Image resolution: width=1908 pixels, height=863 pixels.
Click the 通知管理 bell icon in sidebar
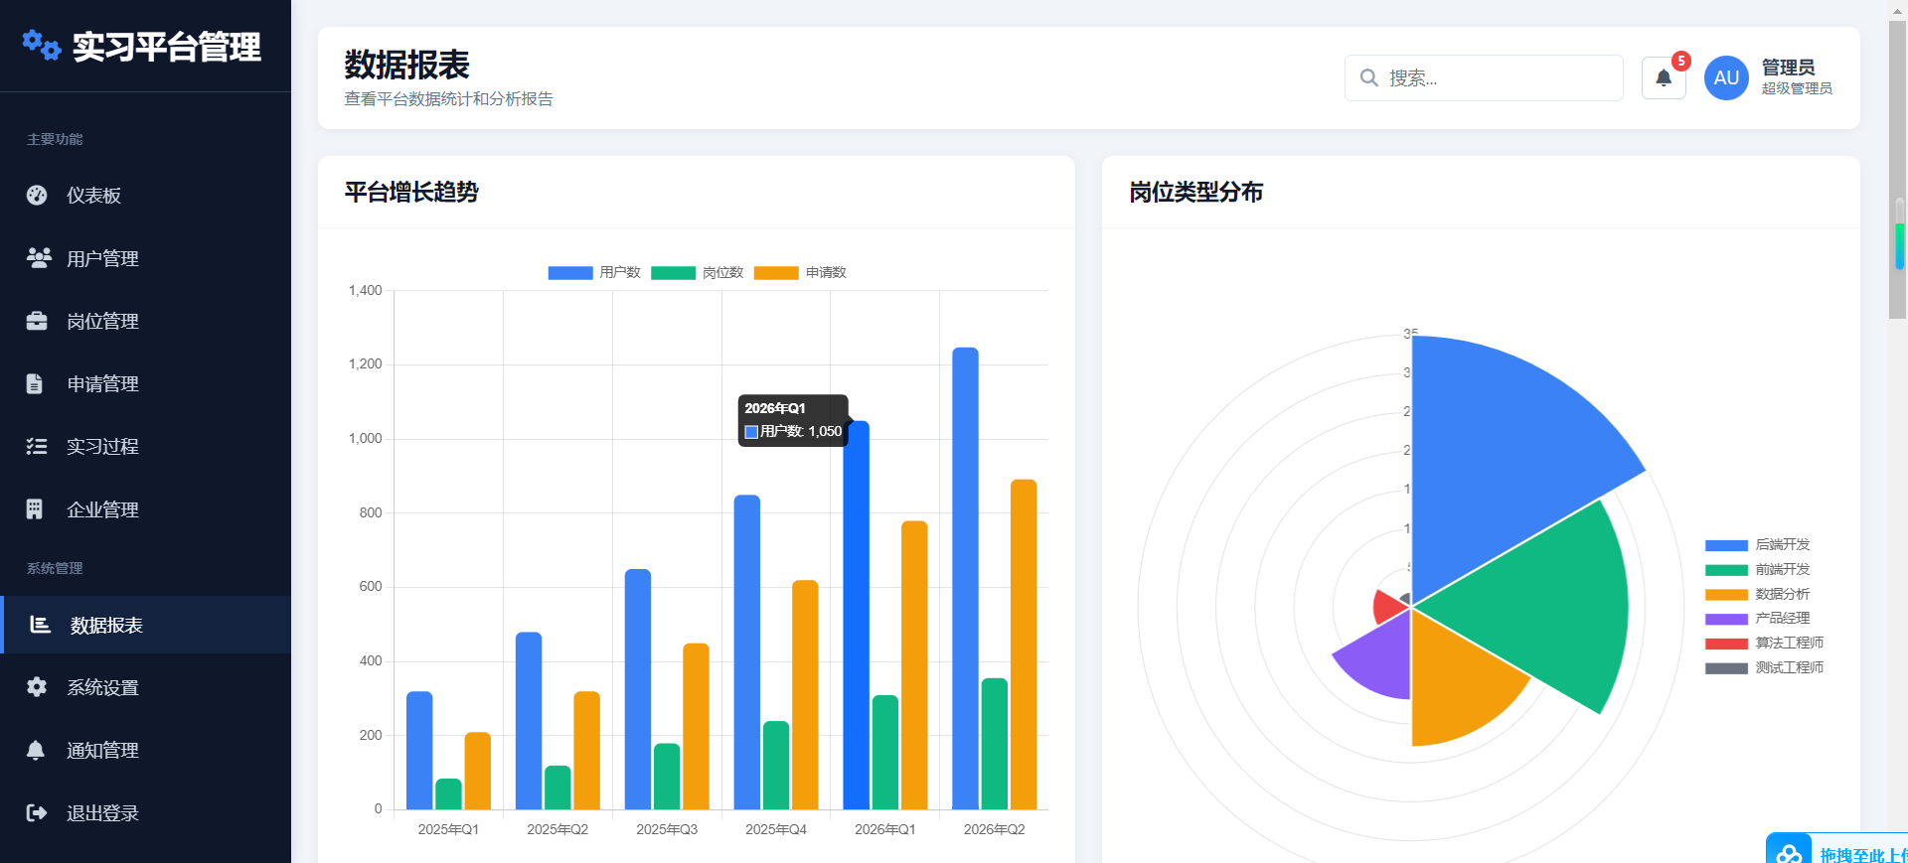[x=36, y=750]
